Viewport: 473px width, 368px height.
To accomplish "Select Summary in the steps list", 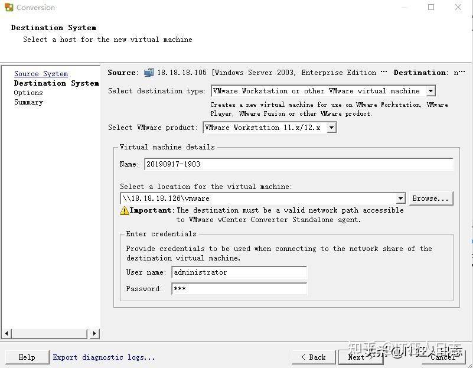I will tap(29, 102).
